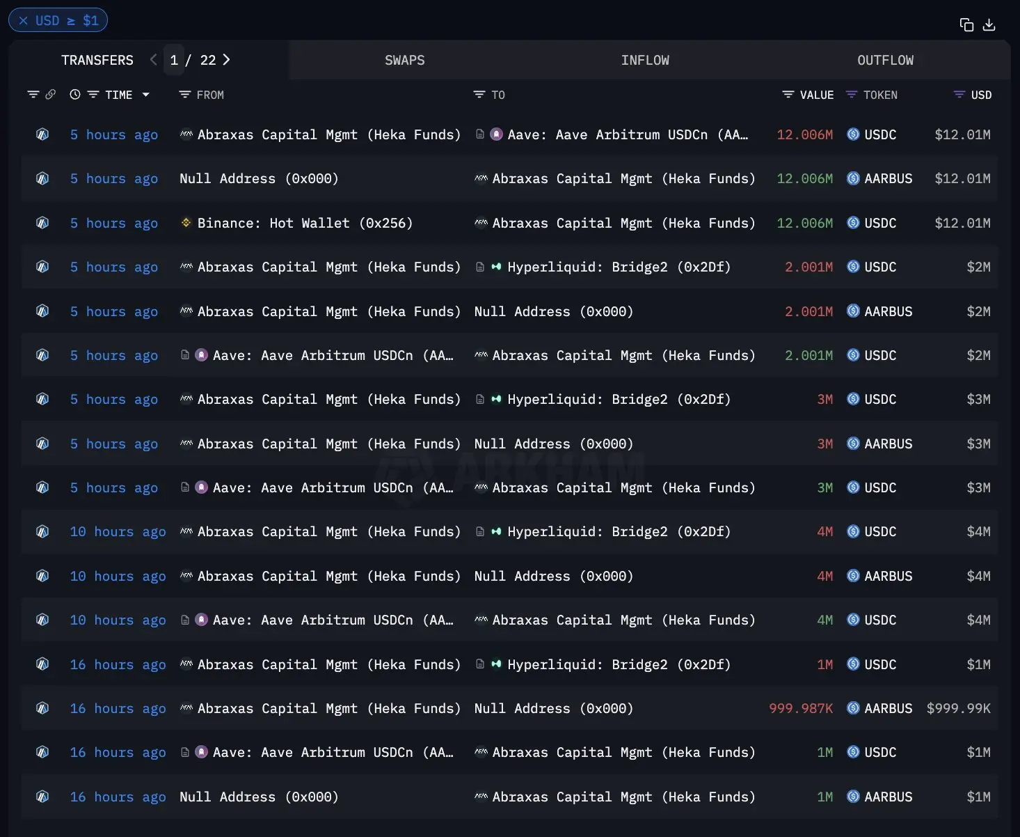The width and height of the screenshot is (1020, 837).
Task: Open the first row's '5 hours ago' timestamp
Action: coord(114,134)
